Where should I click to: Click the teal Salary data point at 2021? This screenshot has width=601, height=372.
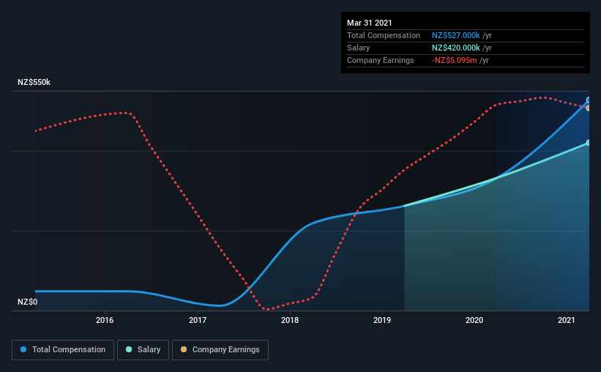(588, 143)
